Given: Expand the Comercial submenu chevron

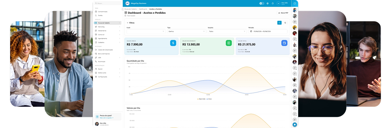Looking at the screenshot, I should (x=120, y=34).
